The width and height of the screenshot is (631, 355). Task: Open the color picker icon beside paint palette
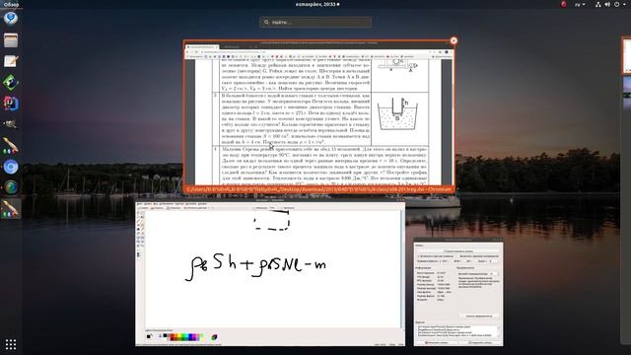[214, 337]
